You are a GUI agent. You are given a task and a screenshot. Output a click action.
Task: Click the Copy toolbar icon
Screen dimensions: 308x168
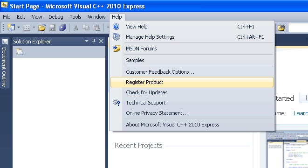coord(86,28)
